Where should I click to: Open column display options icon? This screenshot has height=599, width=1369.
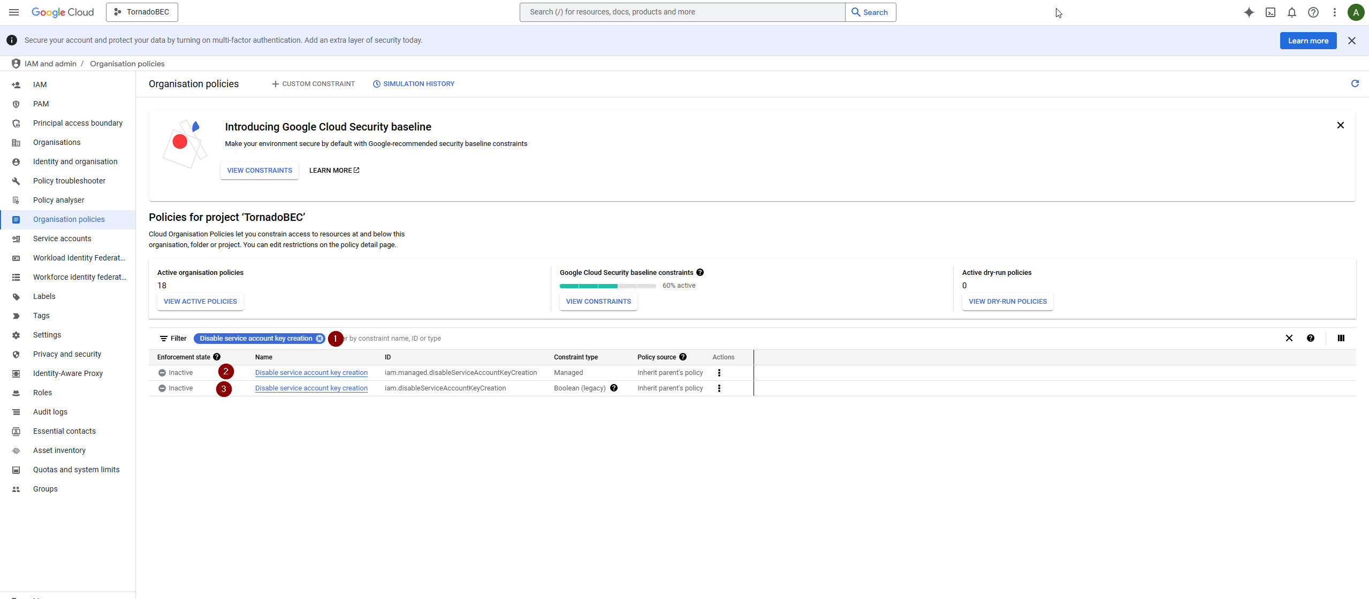1341,338
